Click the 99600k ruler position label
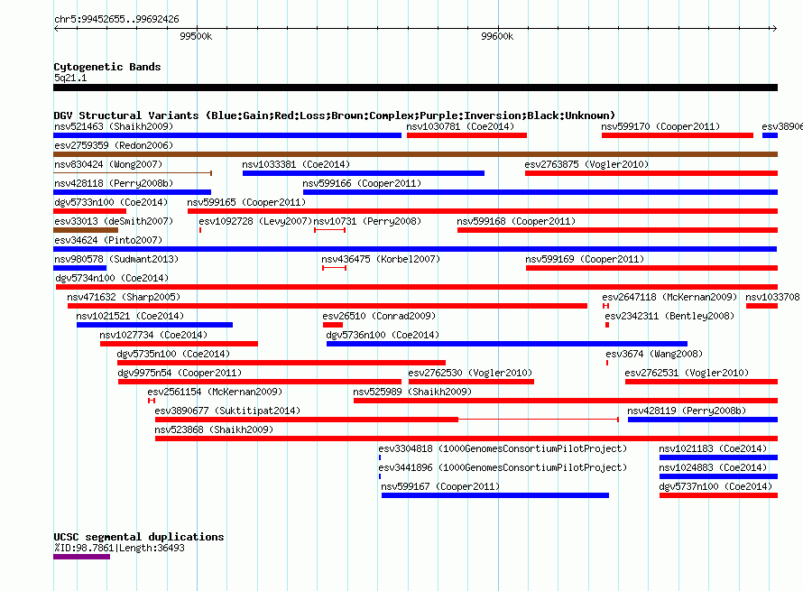The image size is (803, 591). [x=497, y=36]
